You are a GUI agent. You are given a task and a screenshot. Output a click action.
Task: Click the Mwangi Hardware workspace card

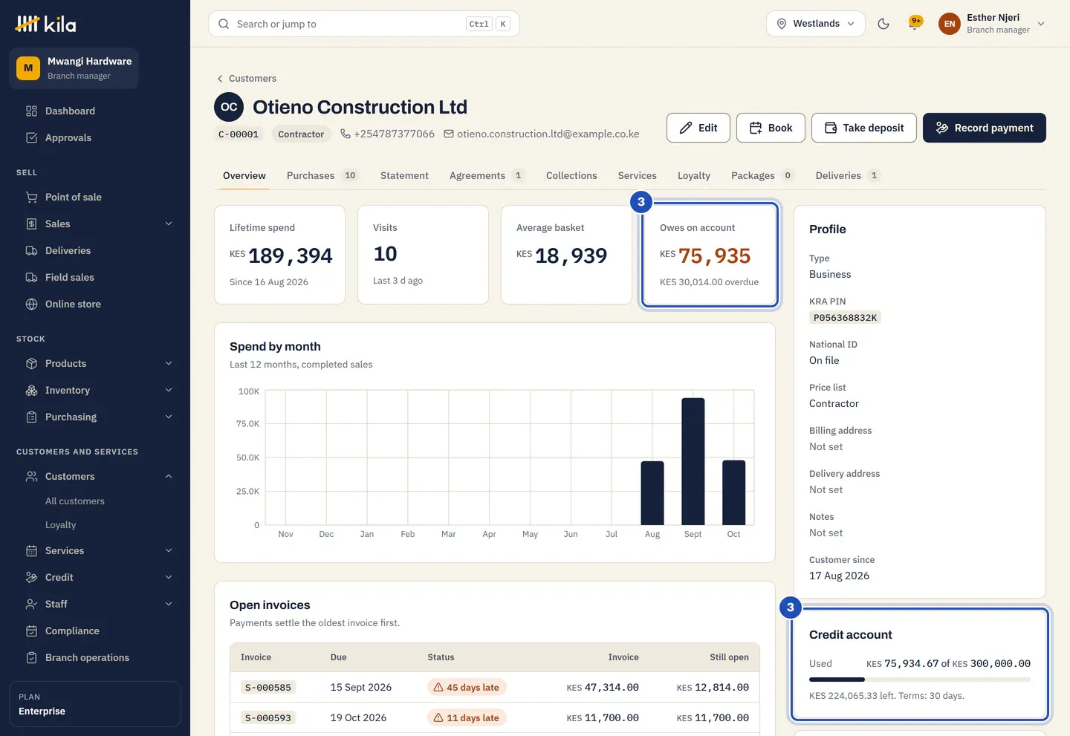(74, 68)
